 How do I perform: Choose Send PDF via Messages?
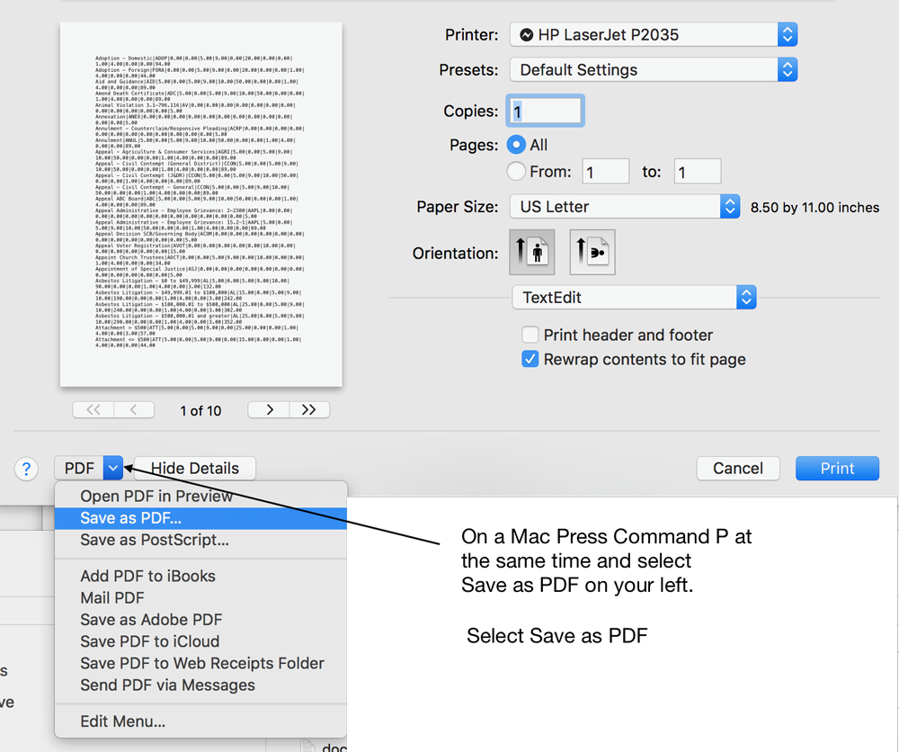(200, 685)
